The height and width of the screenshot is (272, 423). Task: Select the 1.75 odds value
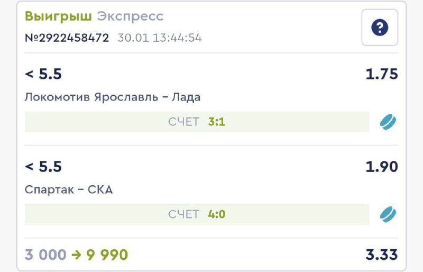[x=382, y=74]
